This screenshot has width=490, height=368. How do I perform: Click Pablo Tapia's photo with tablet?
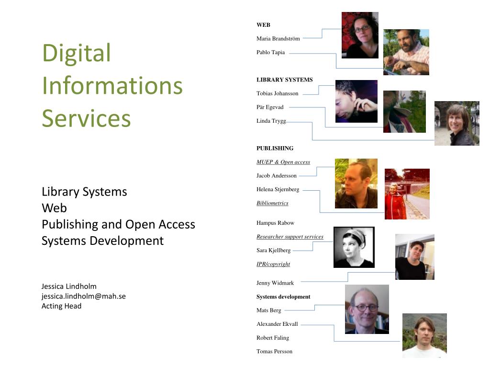pos(406,52)
